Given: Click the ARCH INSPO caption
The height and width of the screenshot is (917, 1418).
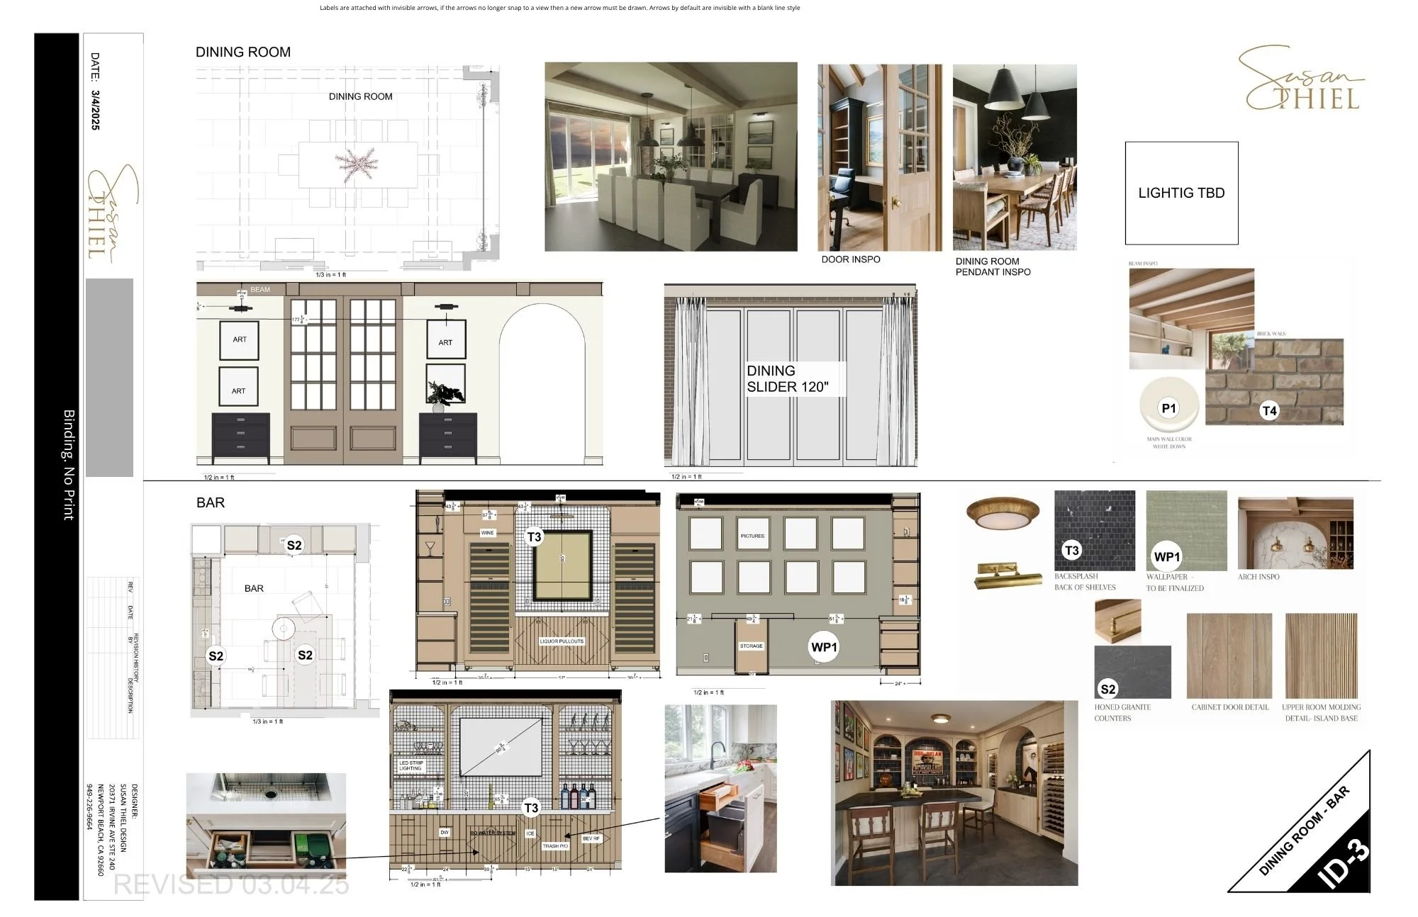Looking at the screenshot, I should [x=1258, y=577].
